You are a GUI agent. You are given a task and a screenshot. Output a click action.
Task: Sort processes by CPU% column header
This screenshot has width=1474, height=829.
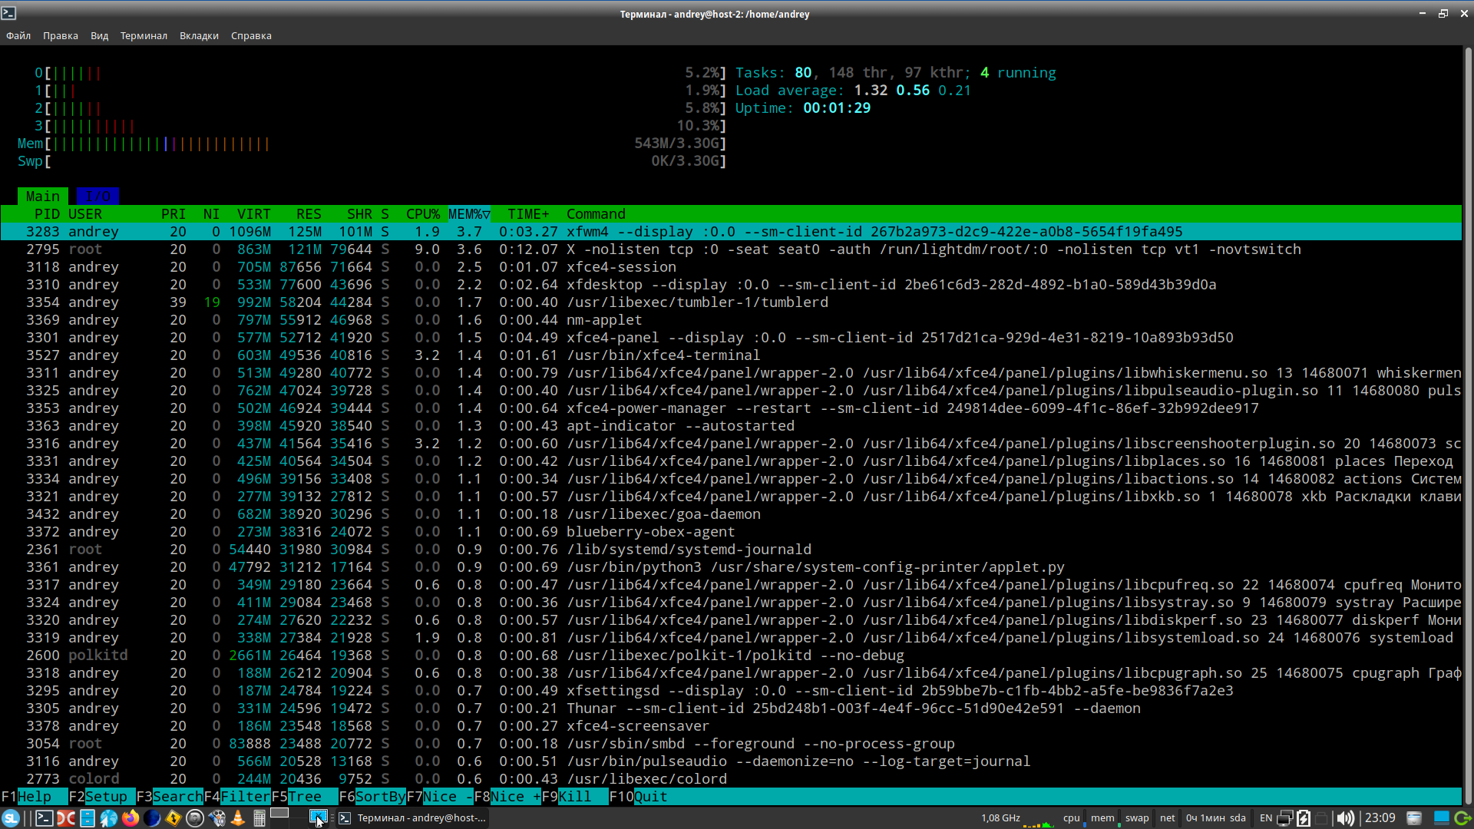click(x=422, y=214)
